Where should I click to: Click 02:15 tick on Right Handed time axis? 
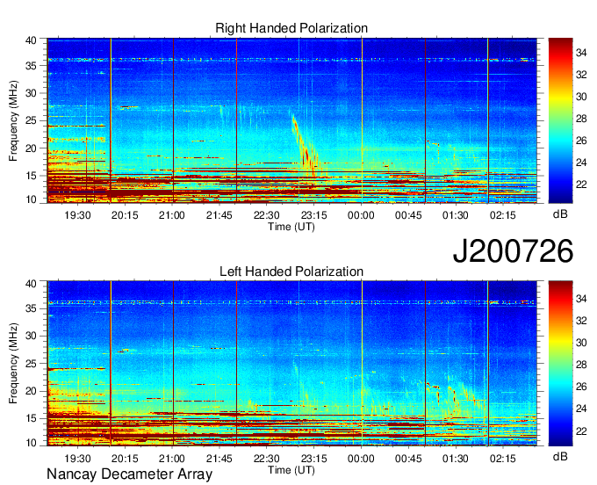pos(502,215)
